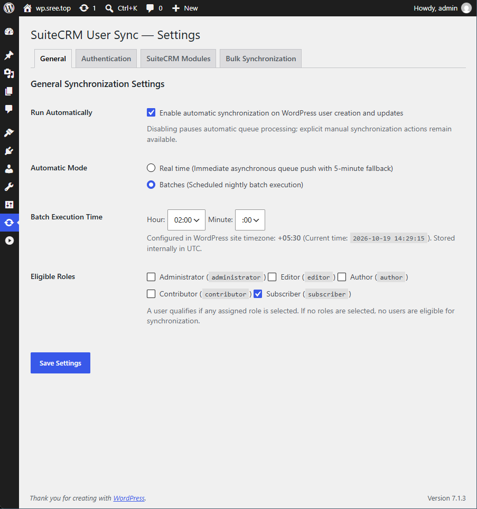Screen dimensions: 477x509
Task: Click the 'editor' role slug code
Action: [x=319, y=277]
